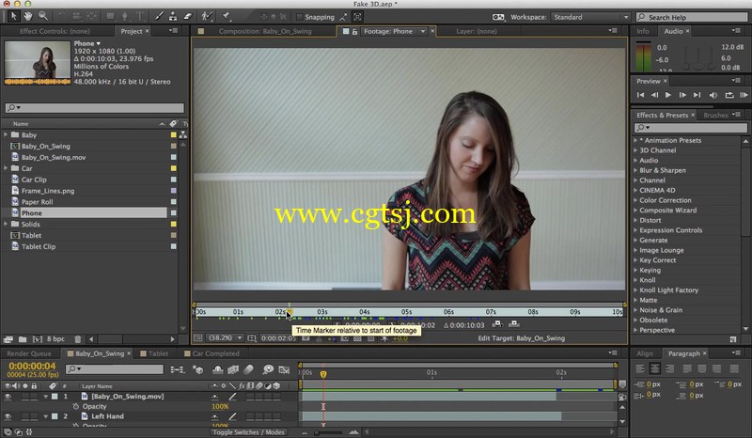Expand Keying effects category
This screenshot has width=752, height=438.
pyautogui.click(x=635, y=270)
